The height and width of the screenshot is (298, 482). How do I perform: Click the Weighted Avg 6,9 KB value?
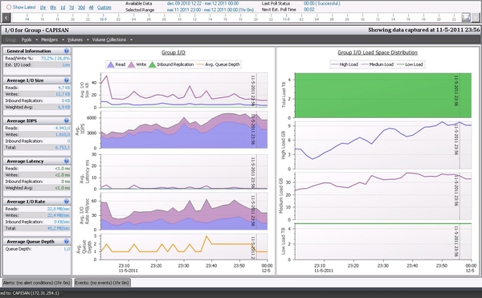pyautogui.click(x=64, y=107)
